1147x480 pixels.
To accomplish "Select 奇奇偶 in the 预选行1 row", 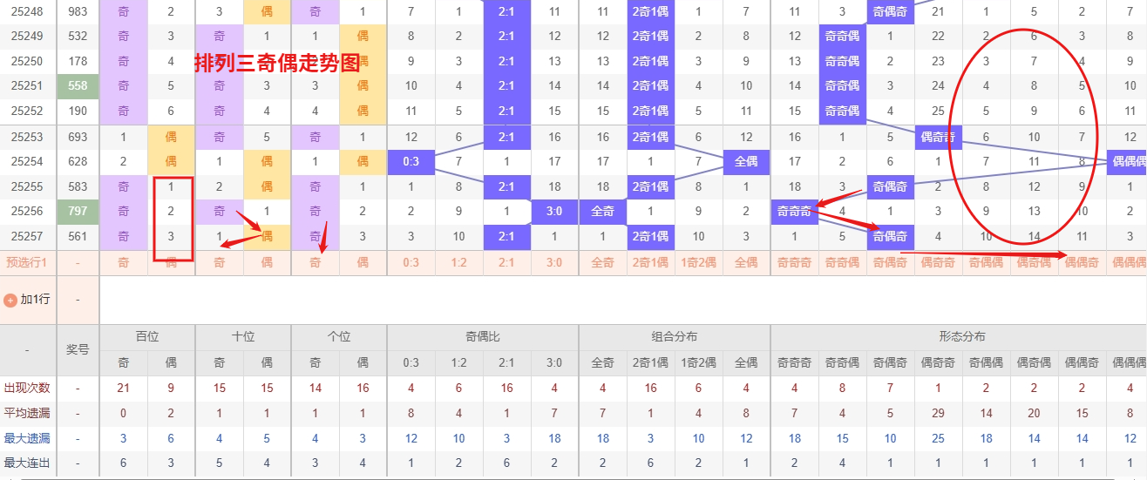I will coord(842,261).
